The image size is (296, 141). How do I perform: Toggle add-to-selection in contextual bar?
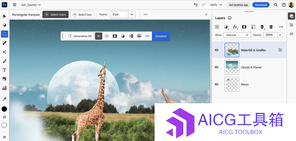point(99,36)
